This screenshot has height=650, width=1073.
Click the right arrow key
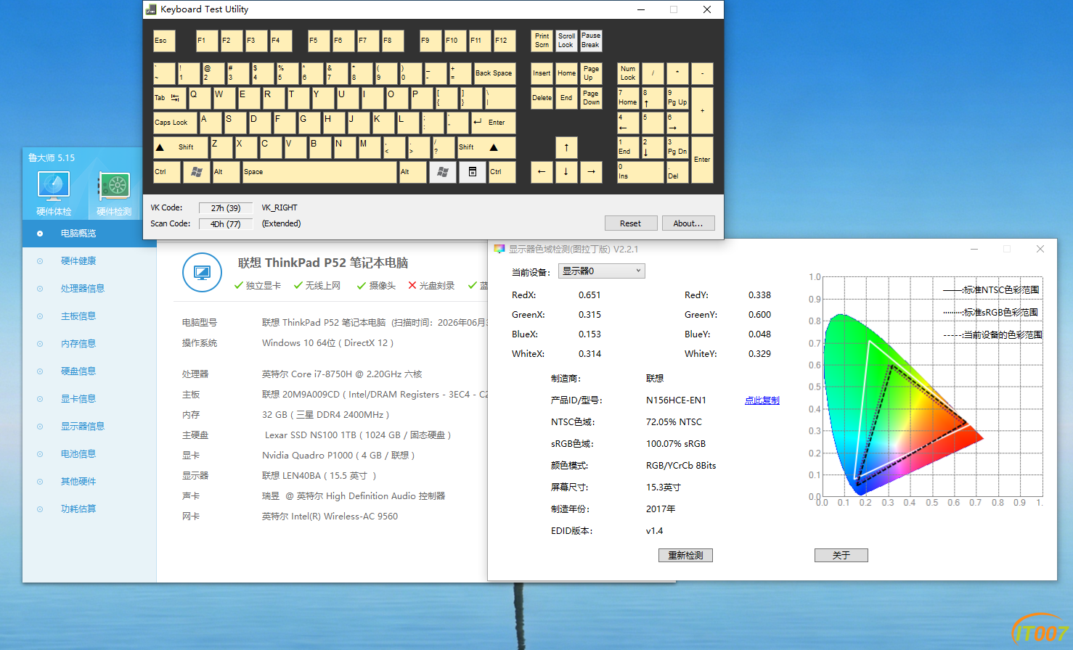pos(591,172)
